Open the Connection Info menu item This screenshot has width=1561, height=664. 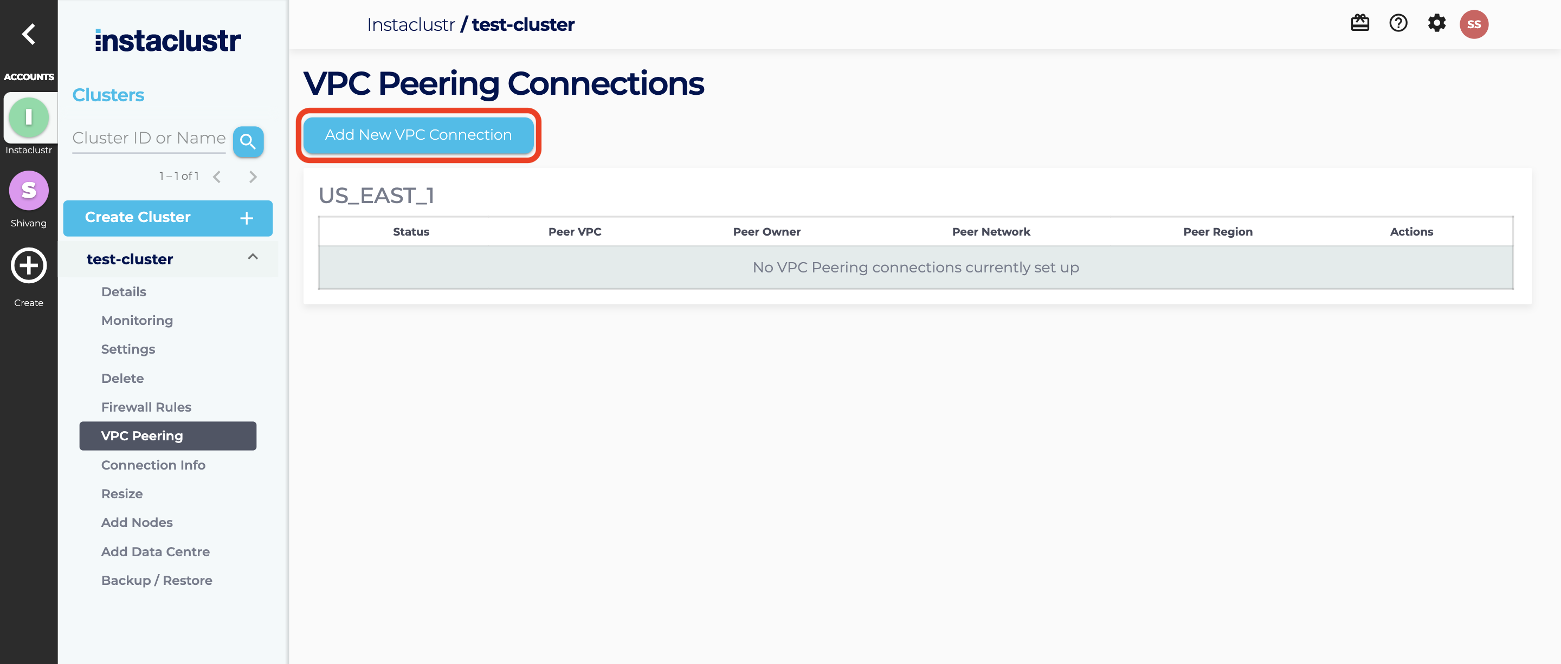click(153, 465)
